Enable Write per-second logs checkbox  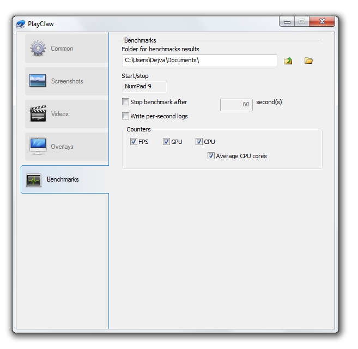(x=125, y=116)
